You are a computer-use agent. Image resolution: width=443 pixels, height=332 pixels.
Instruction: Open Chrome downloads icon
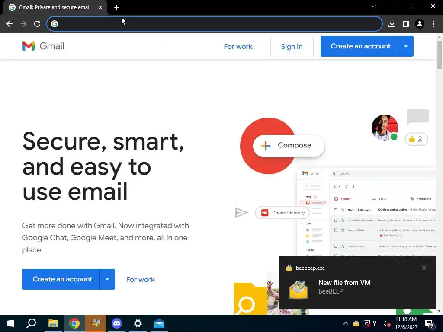point(392,24)
